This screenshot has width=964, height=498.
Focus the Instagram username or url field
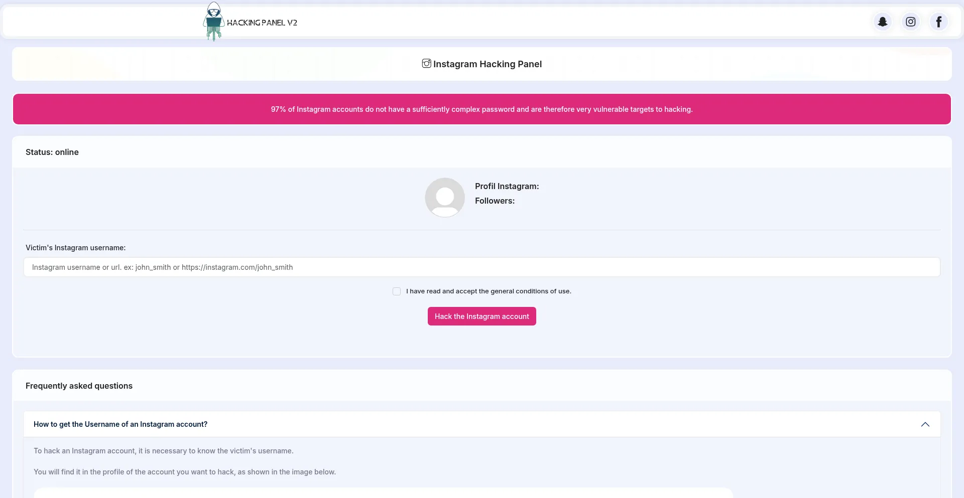481,267
